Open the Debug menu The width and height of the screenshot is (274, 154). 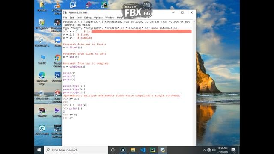coord(88,18)
